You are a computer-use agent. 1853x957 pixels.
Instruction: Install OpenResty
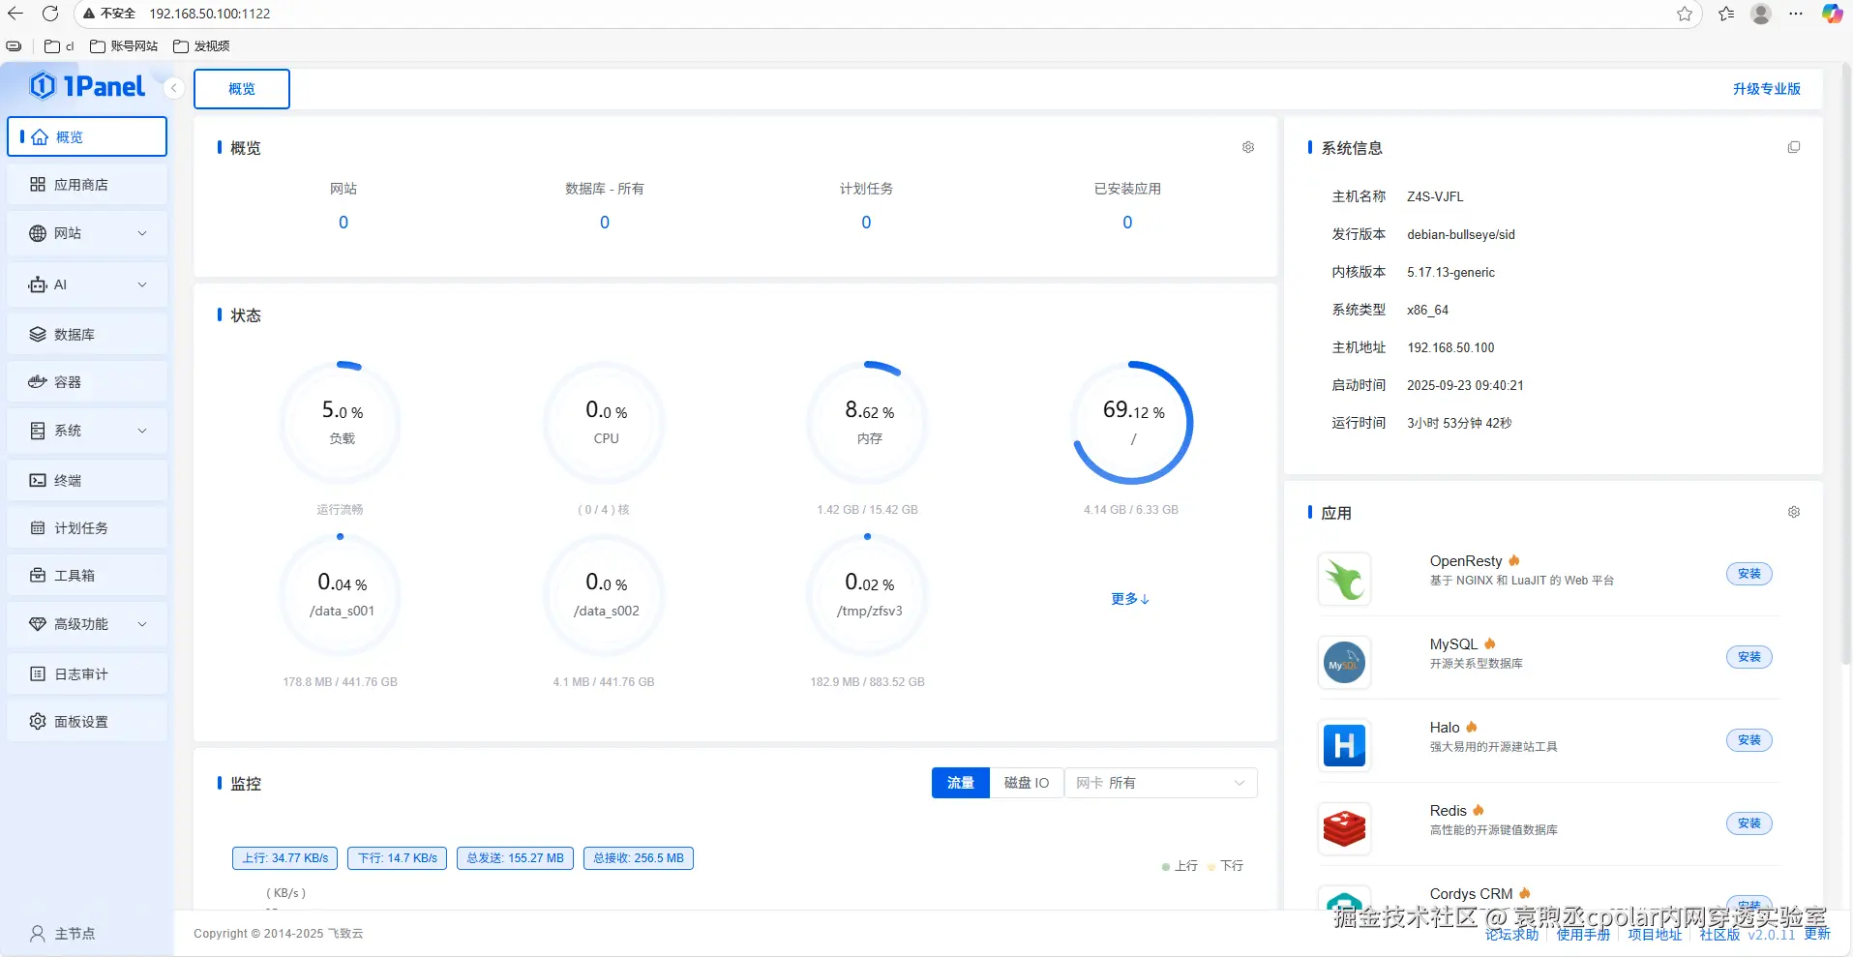(x=1749, y=574)
